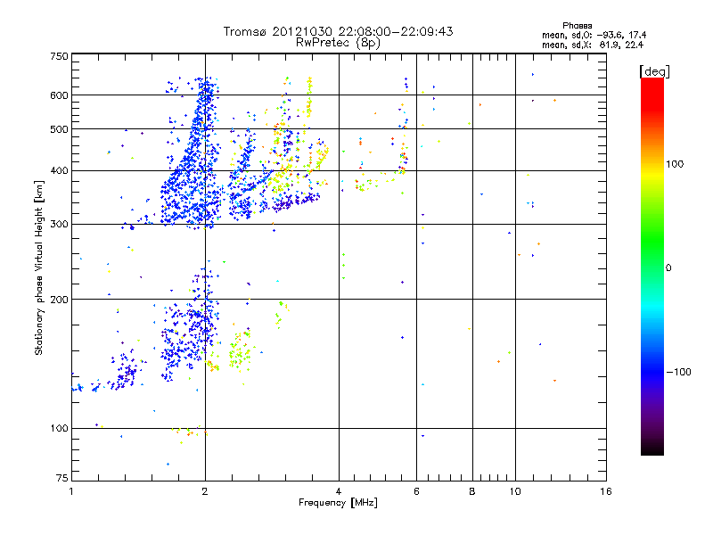Click the y-axis tick label "750"

(59, 56)
